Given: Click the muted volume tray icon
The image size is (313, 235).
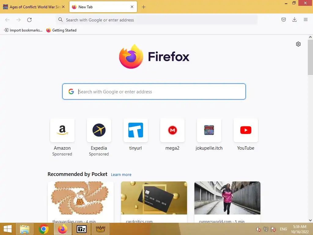Looking at the screenshot, I should (x=259, y=229).
